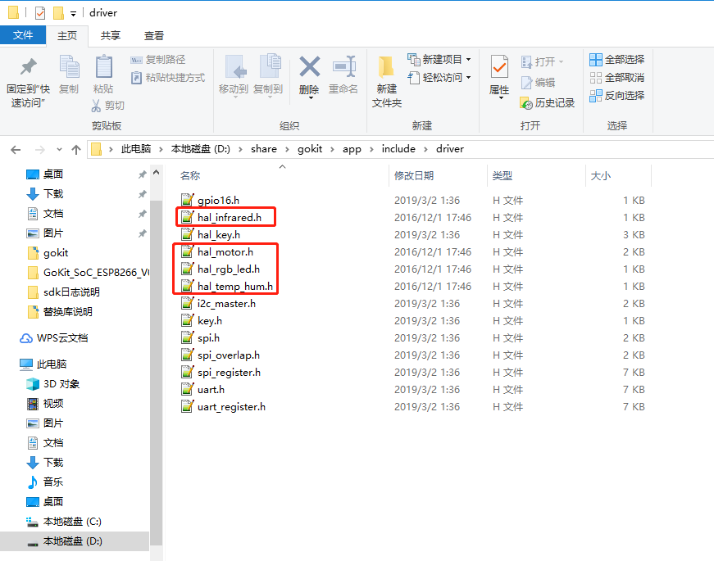Click the 'gokit' segment in address bar
Screen dimensions: 714x561
pos(309,149)
